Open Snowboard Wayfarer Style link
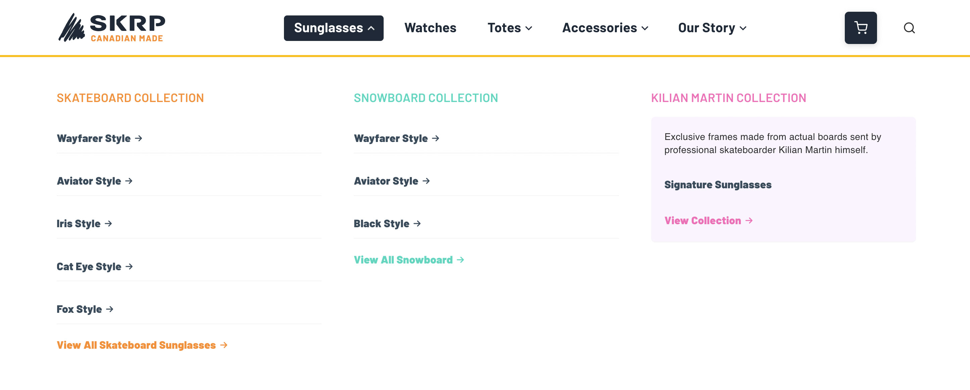The width and height of the screenshot is (970, 390). coord(391,139)
